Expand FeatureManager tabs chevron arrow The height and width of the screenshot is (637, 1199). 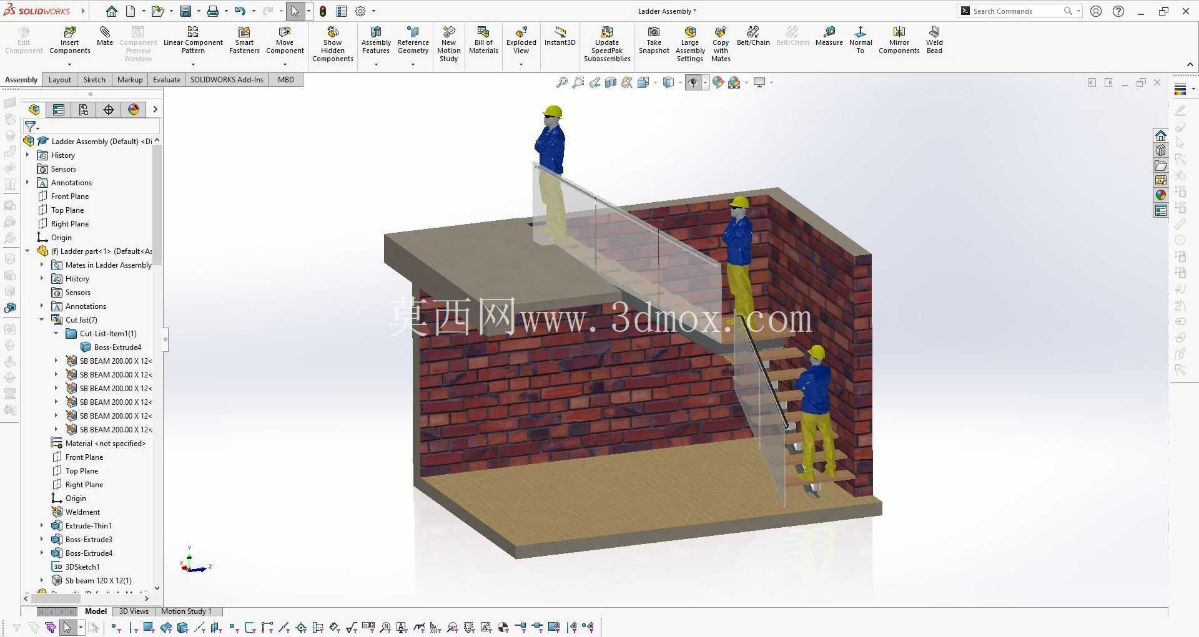(155, 110)
